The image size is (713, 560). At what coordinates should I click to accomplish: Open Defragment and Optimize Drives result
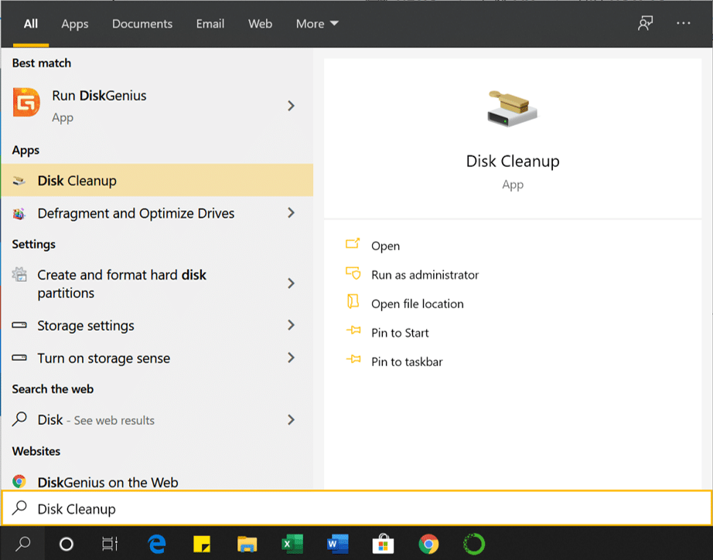point(157,213)
